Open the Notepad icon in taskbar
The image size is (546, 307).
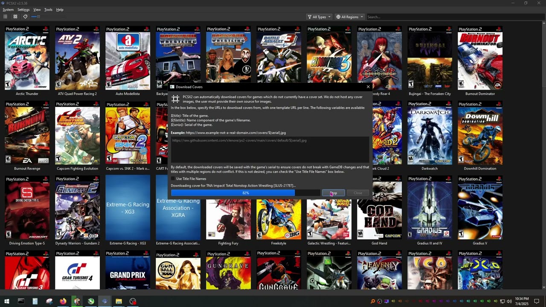click(35, 301)
